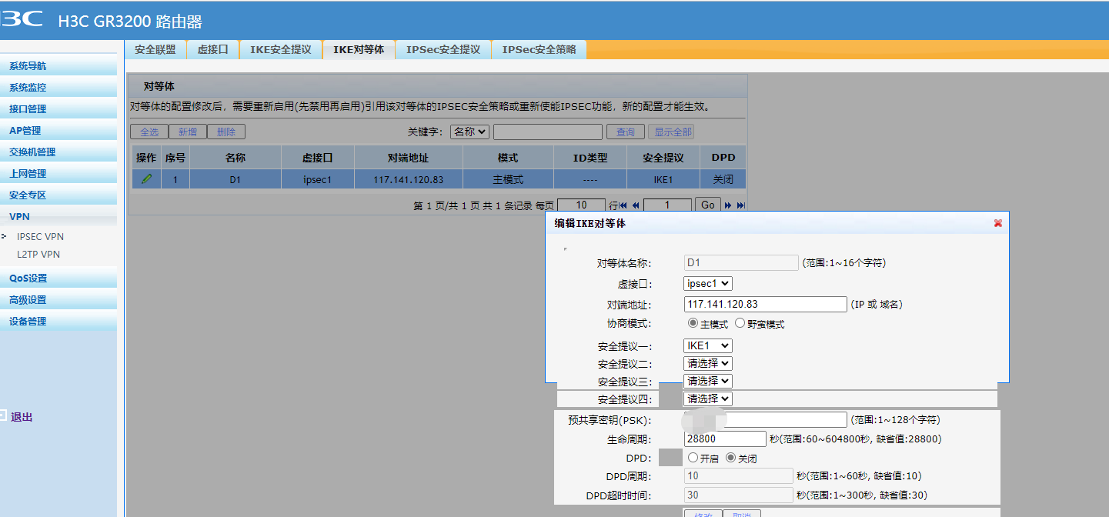Open the 关键字 名称 filter dropdown
The image size is (1109, 517).
pyautogui.click(x=469, y=132)
